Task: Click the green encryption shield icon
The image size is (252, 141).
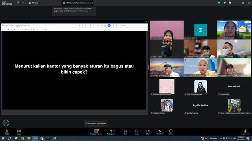Action: click(219, 3)
